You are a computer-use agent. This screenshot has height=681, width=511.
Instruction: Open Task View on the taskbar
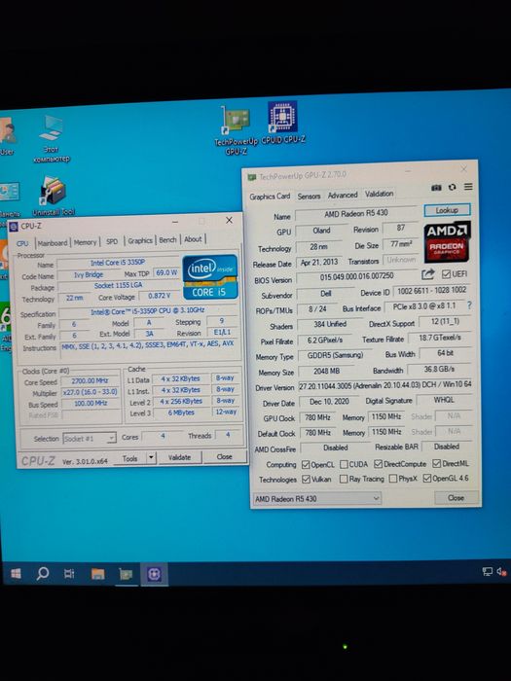pos(69,574)
